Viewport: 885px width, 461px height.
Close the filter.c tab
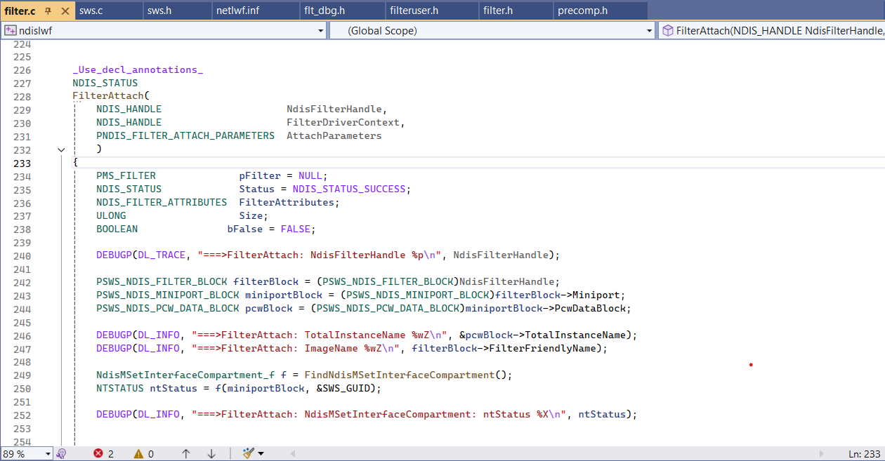tap(65, 11)
